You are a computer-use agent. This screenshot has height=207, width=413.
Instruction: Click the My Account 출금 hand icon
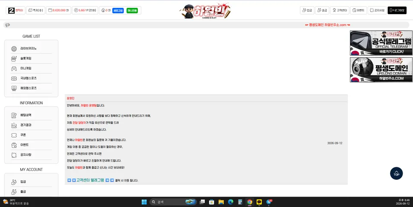coord(14,192)
